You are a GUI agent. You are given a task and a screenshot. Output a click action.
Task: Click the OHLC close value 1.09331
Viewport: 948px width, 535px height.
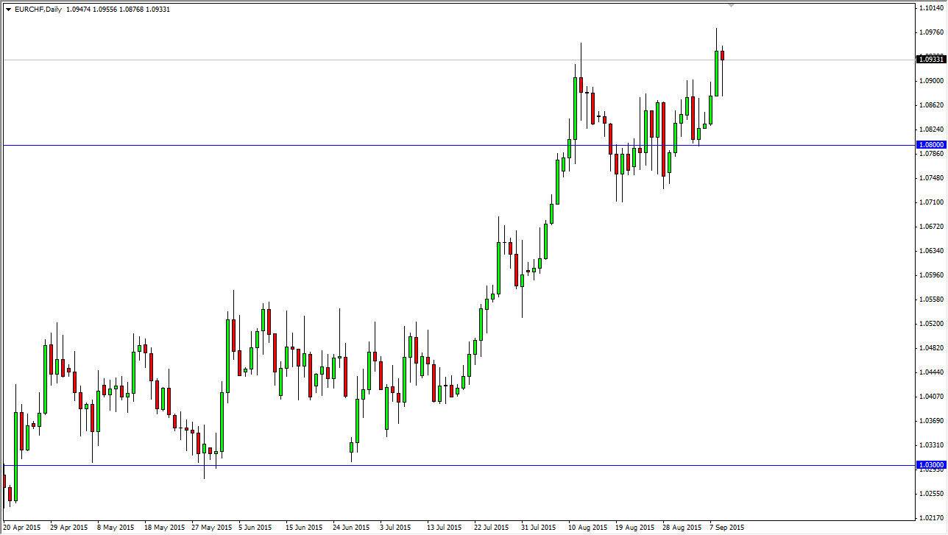[x=155, y=9]
